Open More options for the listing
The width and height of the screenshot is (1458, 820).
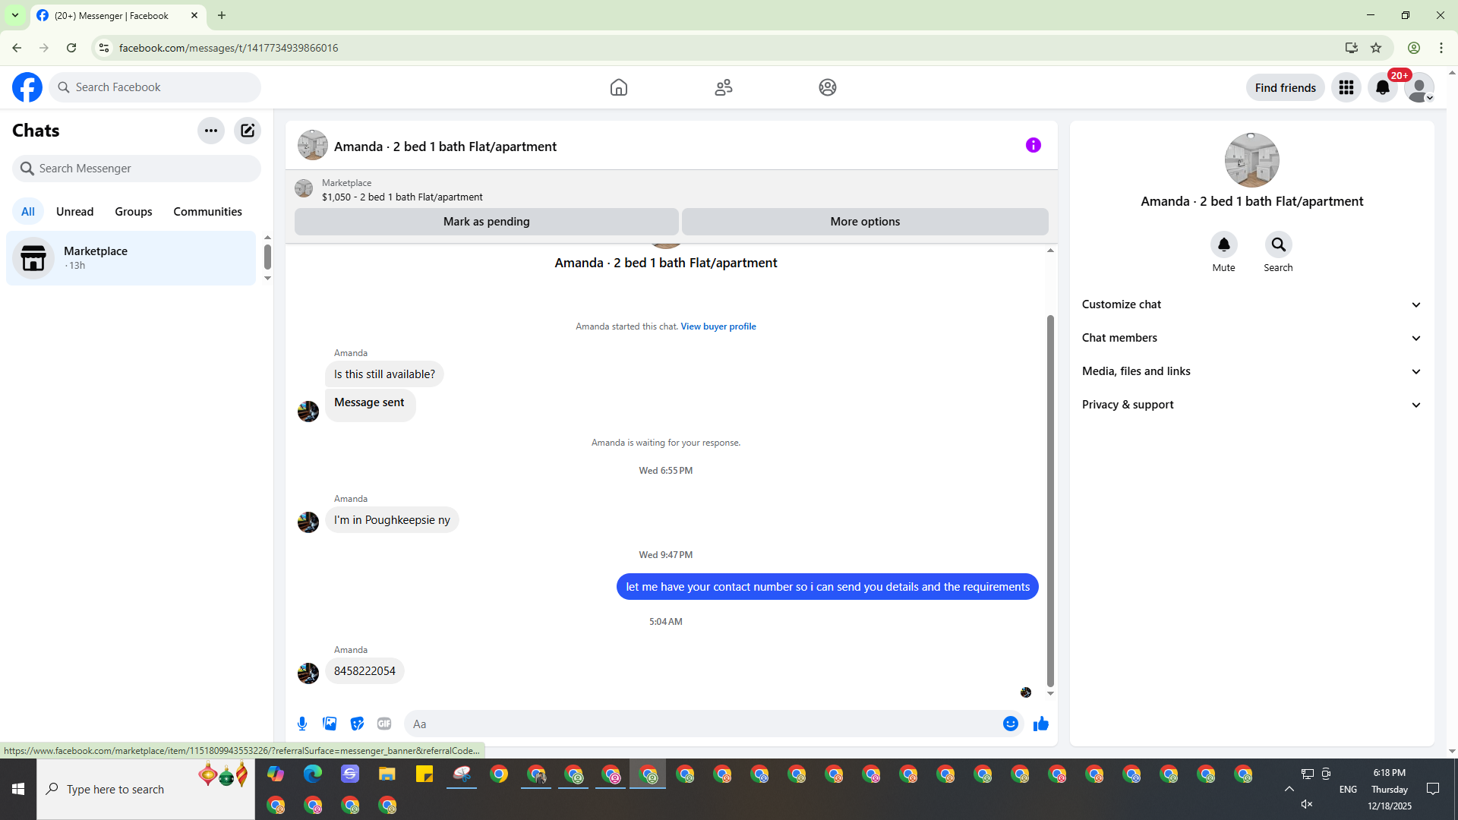click(x=865, y=222)
